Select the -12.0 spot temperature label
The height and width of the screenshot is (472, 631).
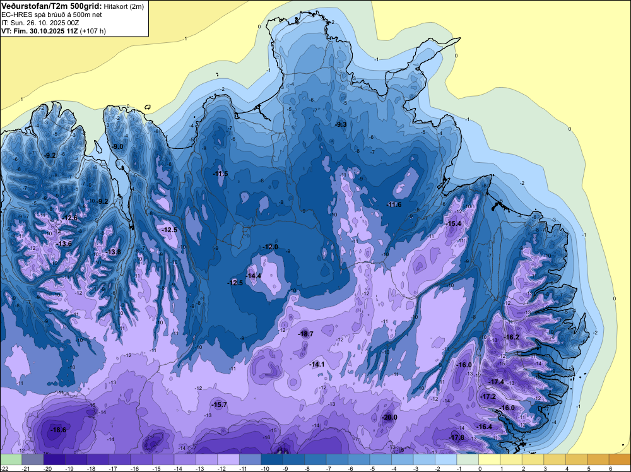tap(271, 247)
